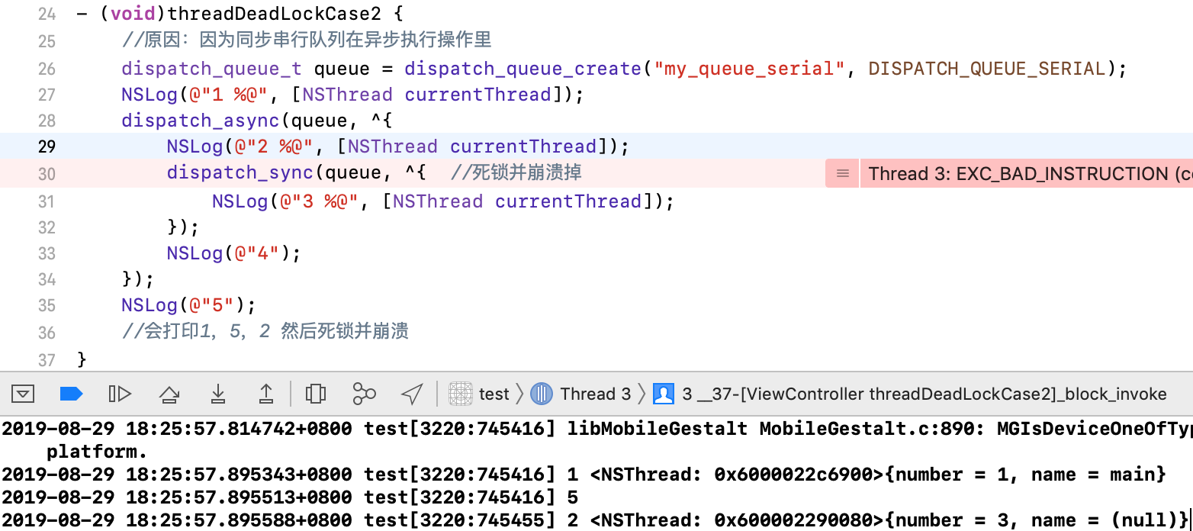Hide the debug area with the toggle icon

24,394
